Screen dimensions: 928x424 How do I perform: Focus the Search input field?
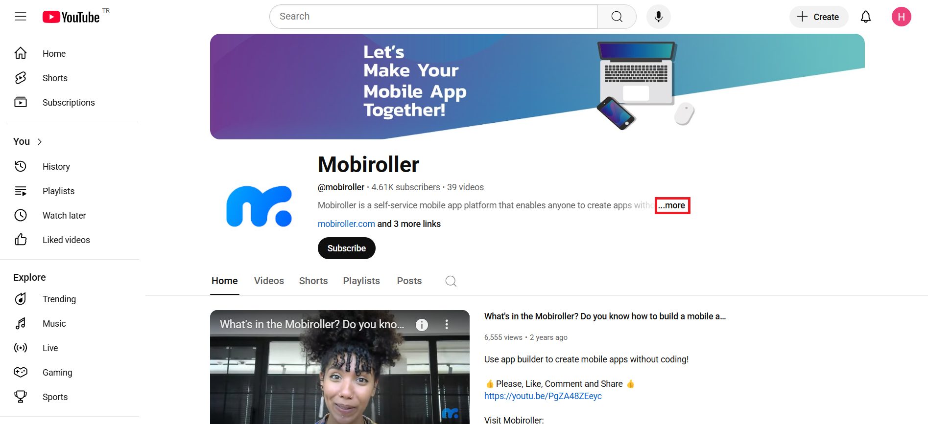[x=433, y=17]
